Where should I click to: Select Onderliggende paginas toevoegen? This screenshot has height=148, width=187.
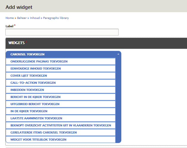coord(39,62)
